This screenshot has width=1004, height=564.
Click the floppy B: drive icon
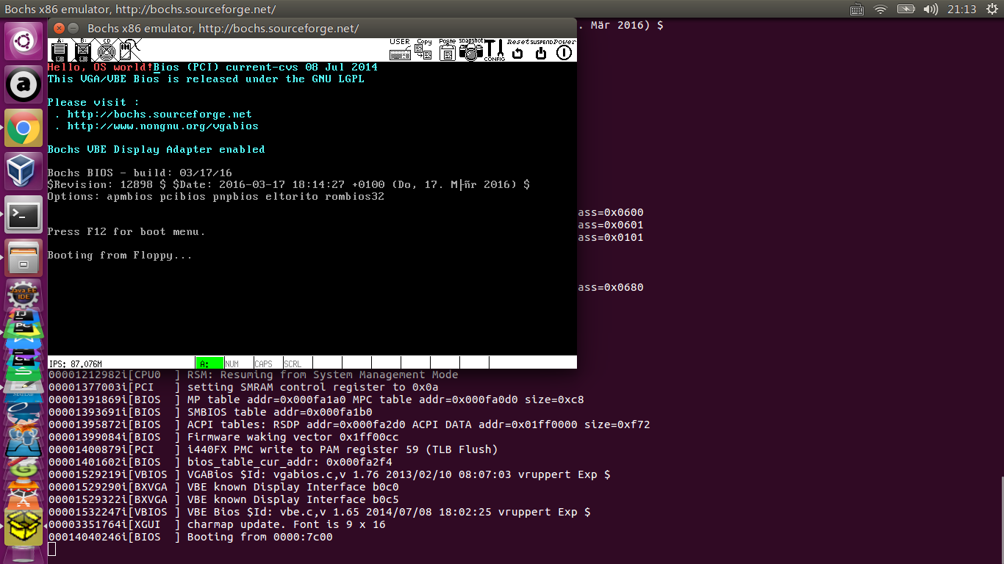pos(83,50)
